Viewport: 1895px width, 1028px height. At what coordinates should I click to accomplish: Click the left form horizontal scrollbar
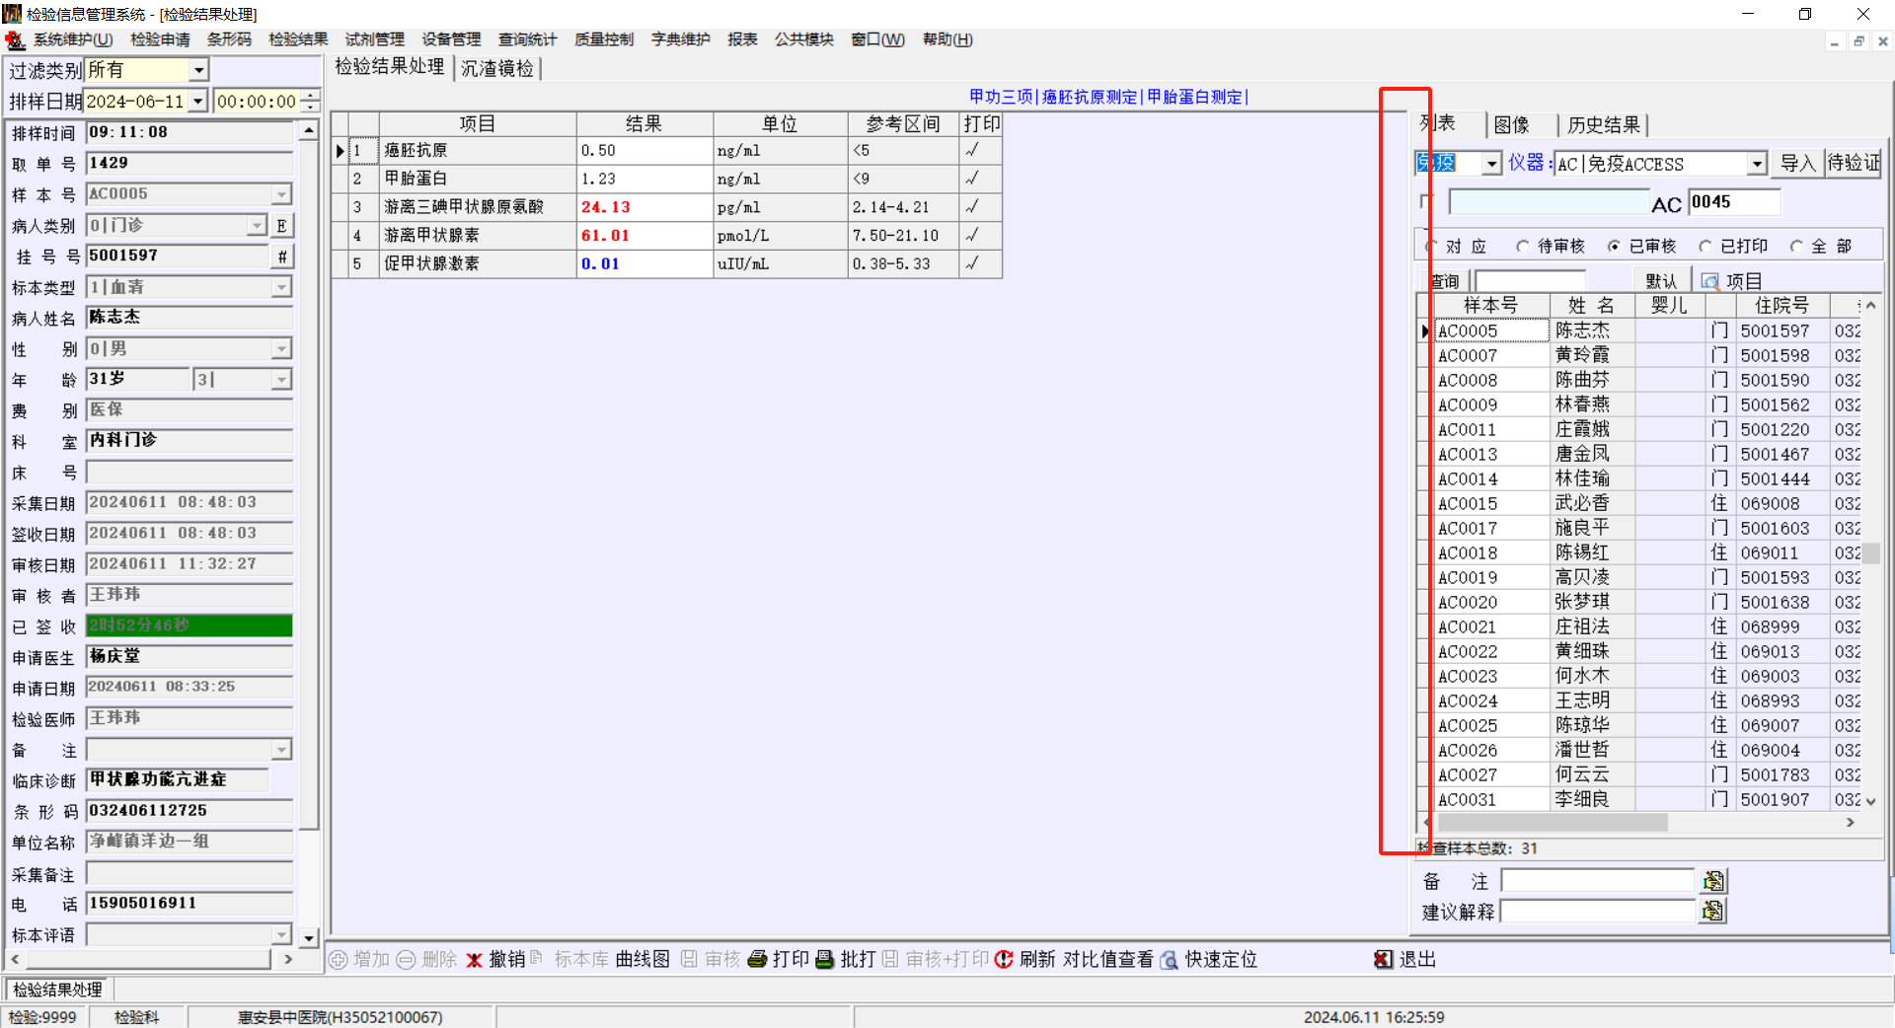pyautogui.click(x=151, y=959)
